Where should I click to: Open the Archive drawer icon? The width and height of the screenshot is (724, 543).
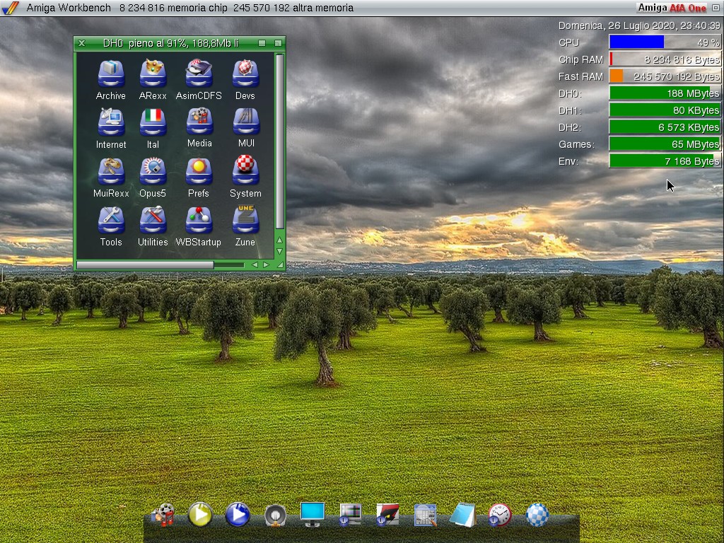111,74
